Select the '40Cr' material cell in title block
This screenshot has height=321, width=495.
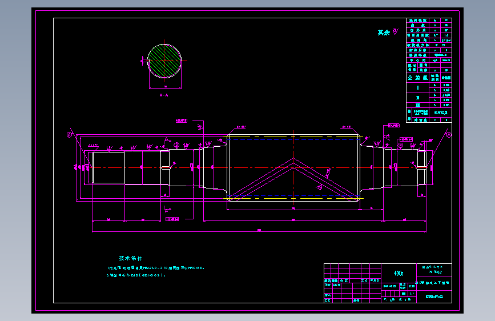point(399,273)
